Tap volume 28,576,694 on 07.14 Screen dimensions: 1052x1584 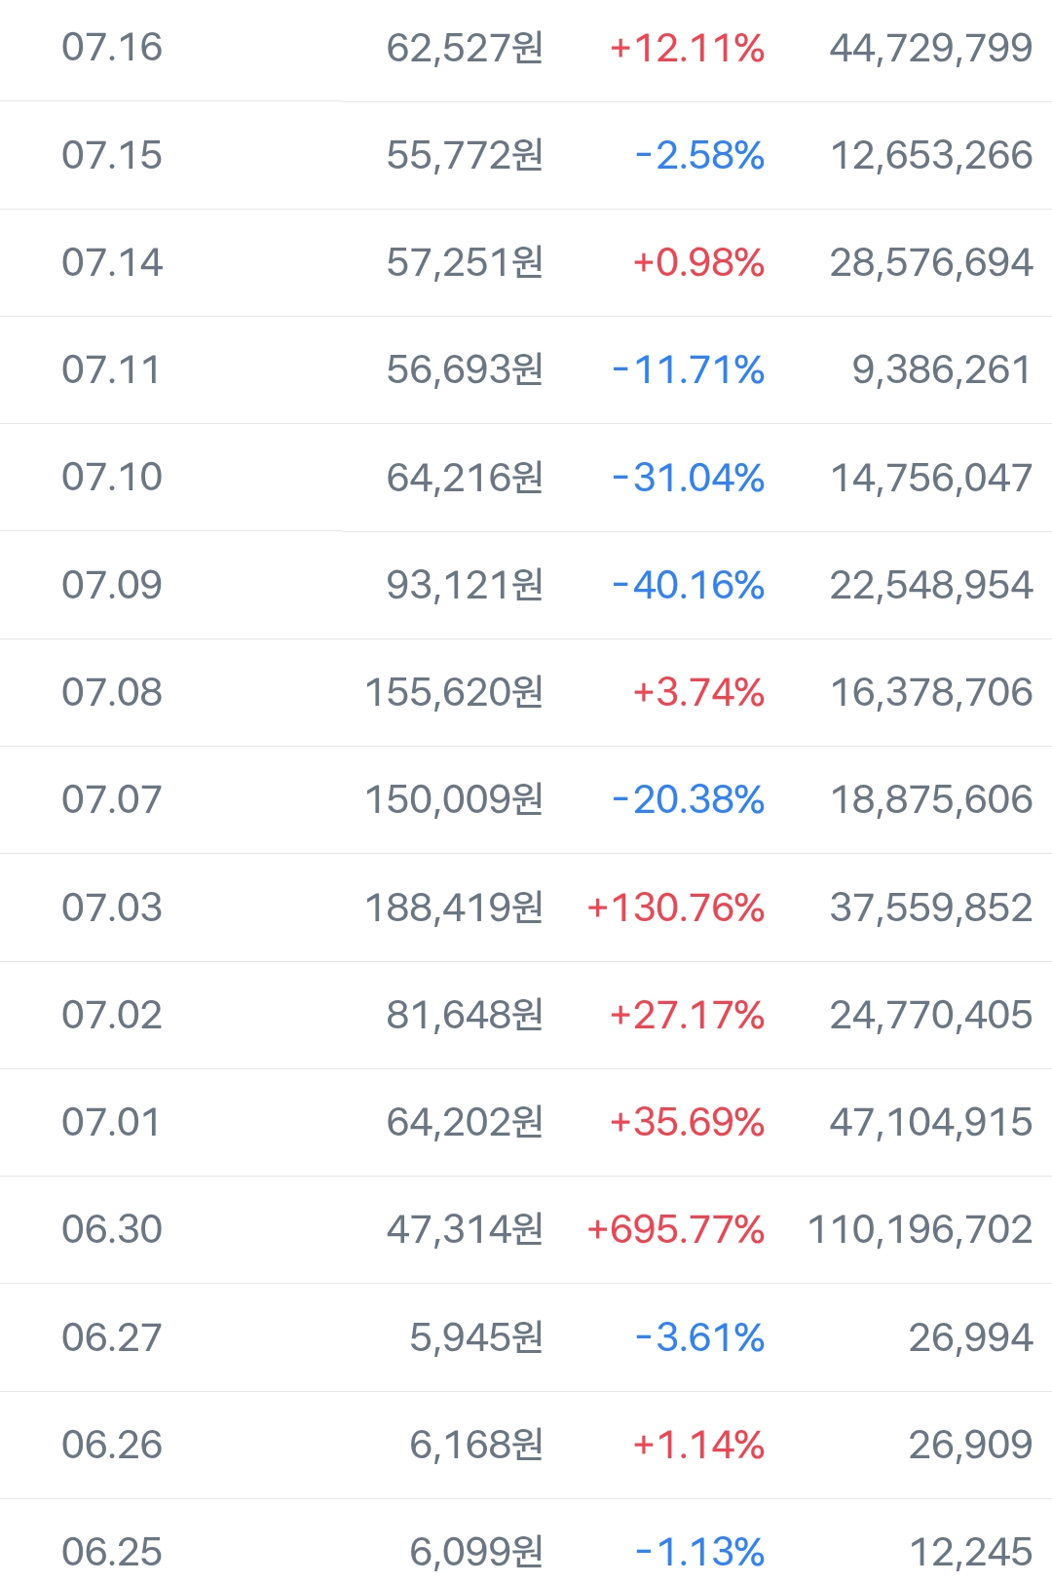(931, 262)
